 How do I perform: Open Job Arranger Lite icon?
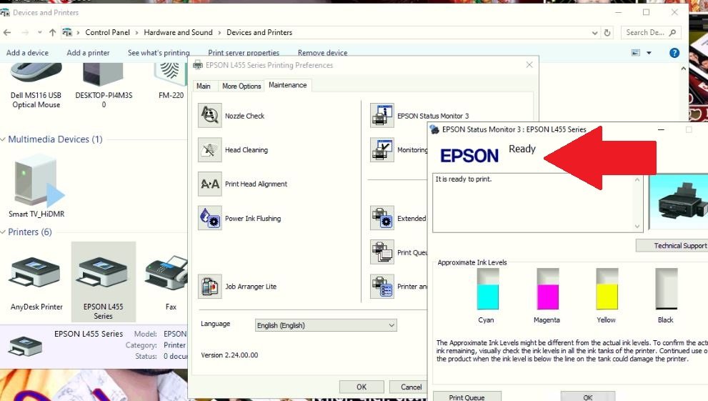point(209,287)
